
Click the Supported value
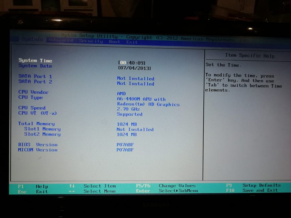[x=129, y=114]
